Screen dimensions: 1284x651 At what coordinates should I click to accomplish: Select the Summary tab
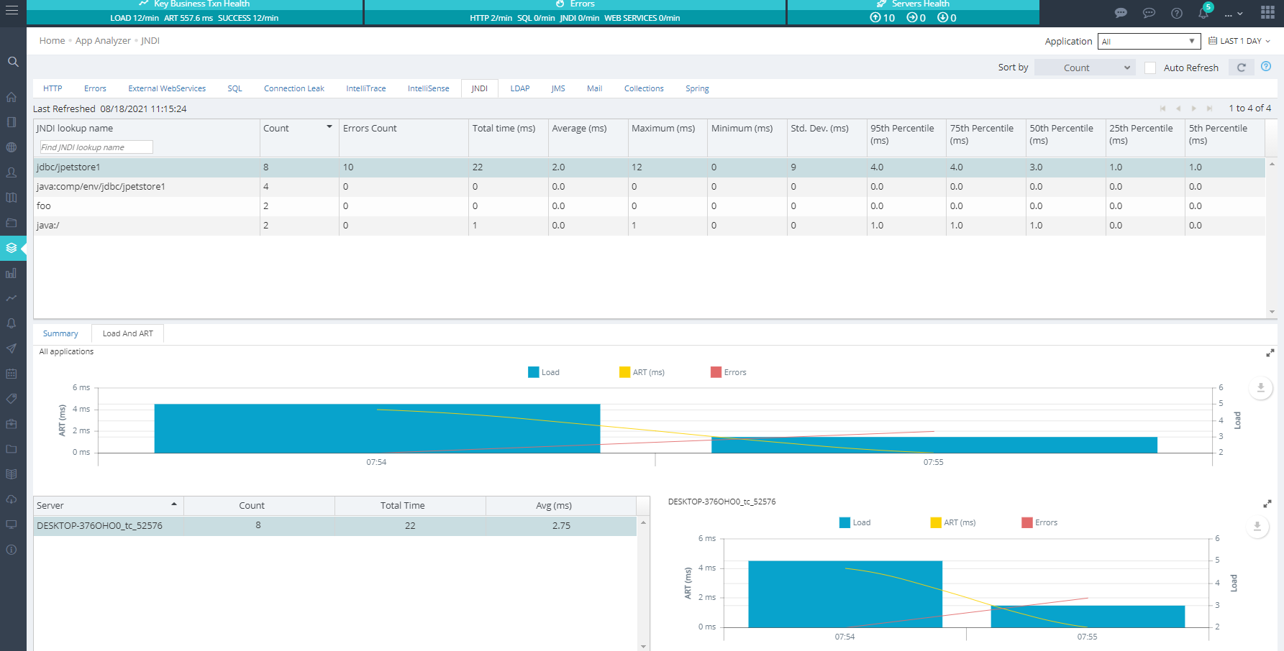click(x=60, y=333)
